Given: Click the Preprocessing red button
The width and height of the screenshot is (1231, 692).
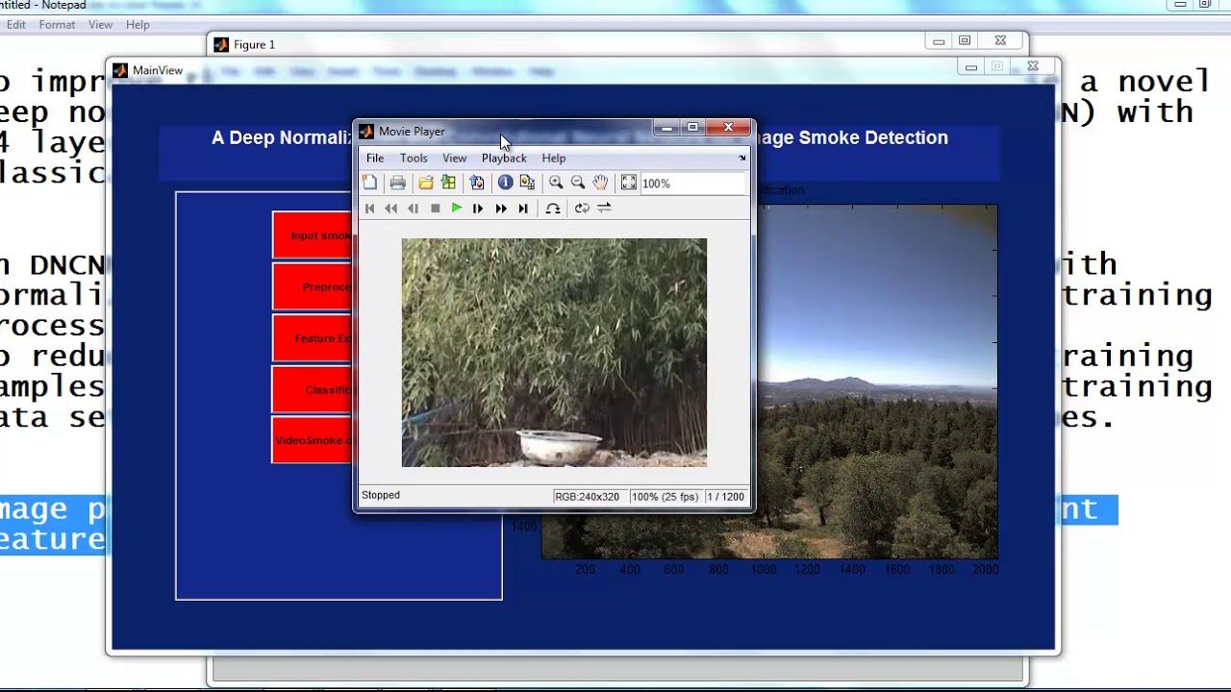Looking at the screenshot, I should (x=313, y=286).
